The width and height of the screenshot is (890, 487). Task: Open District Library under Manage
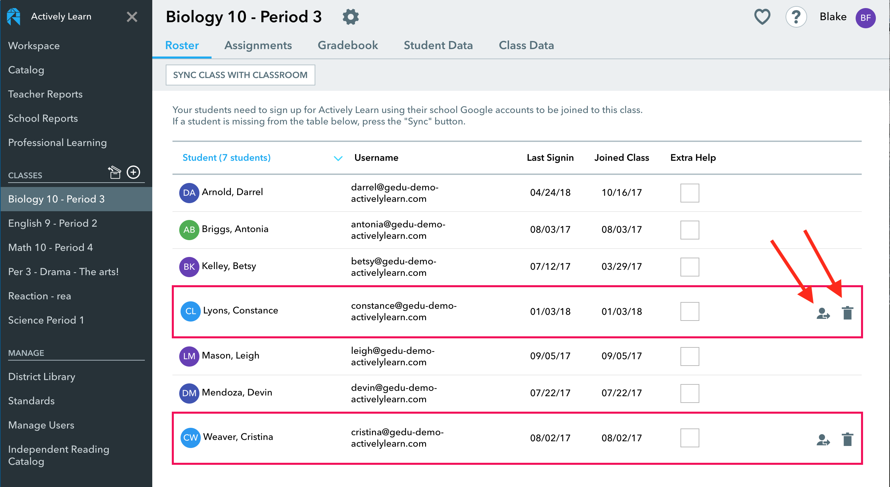point(41,376)
